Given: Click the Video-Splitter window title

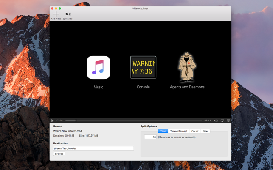Looking at the screenshot, I should [x=140, y=8].
